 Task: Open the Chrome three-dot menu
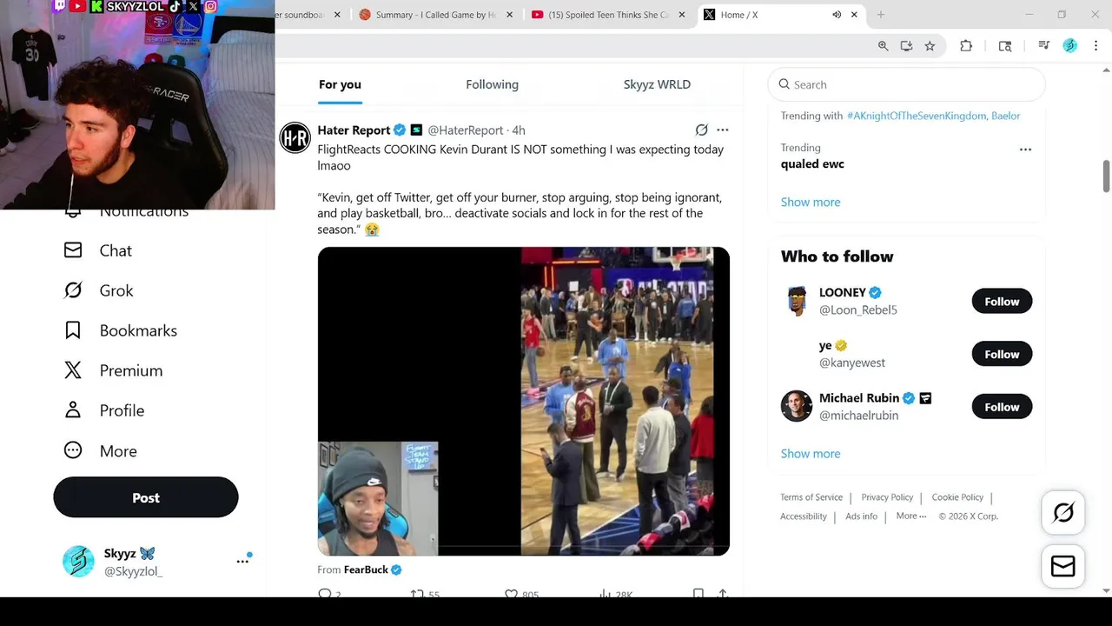[1096, 46]
